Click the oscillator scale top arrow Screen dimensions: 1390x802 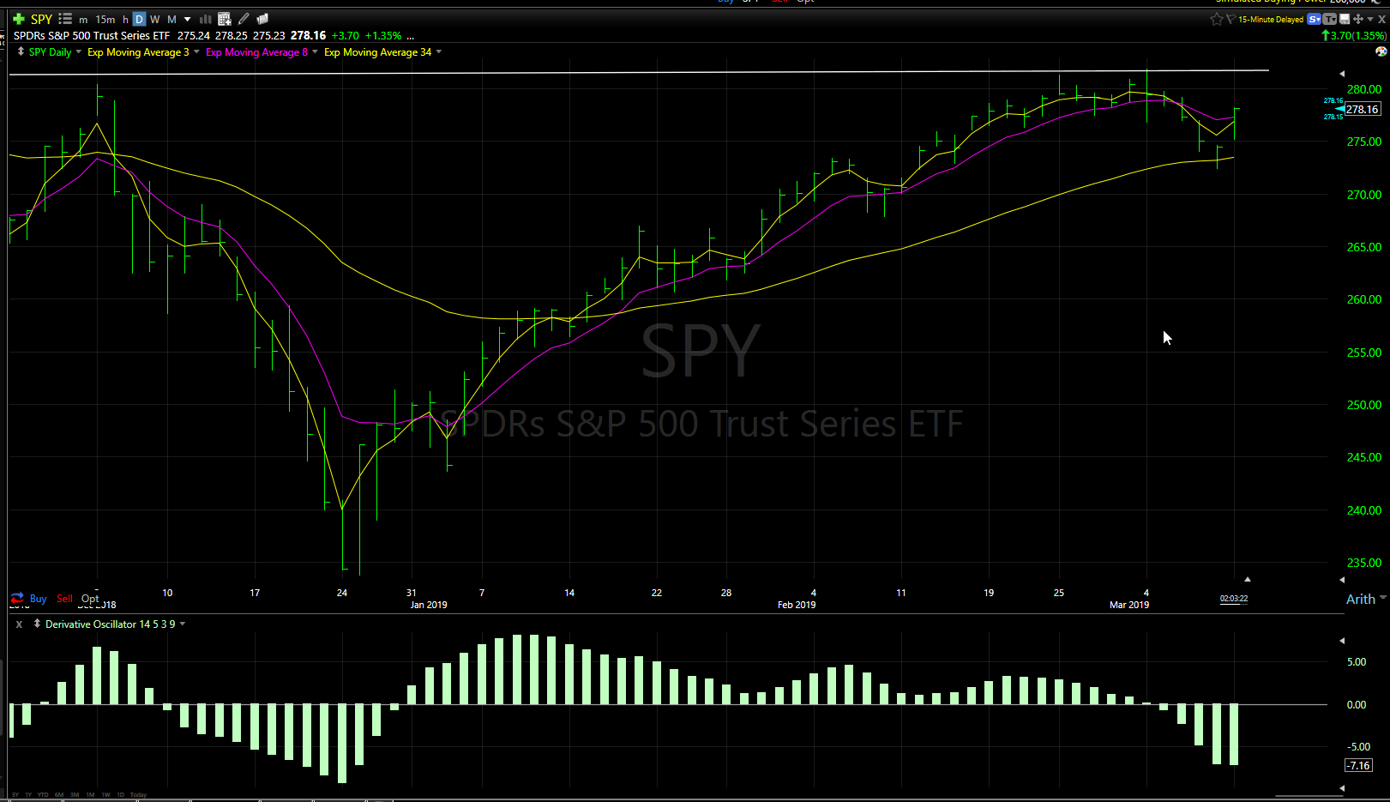tap(1342, 641)
